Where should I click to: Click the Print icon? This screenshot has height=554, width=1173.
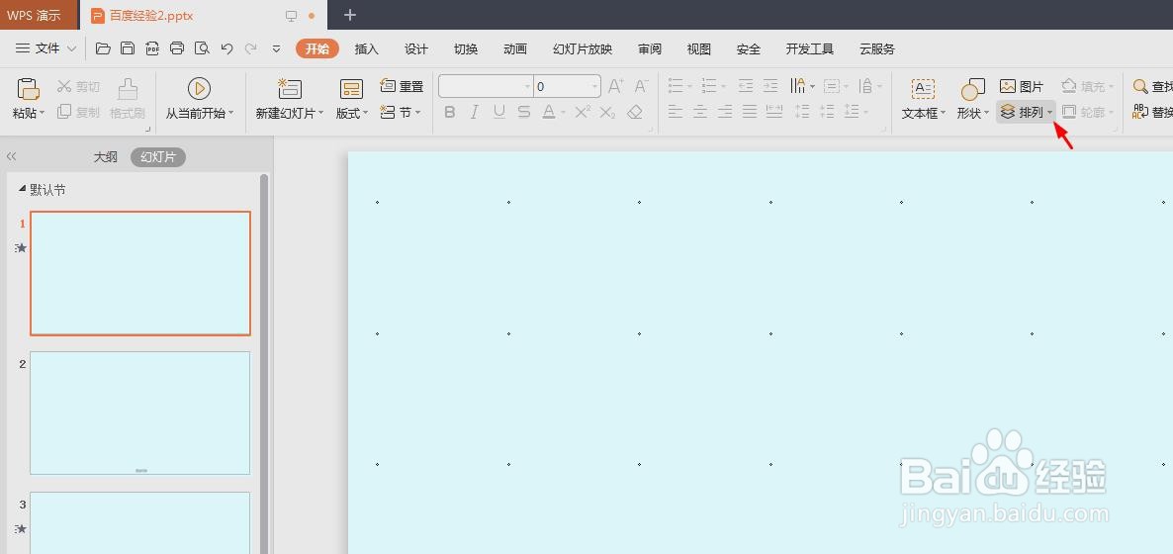coord(177,48)
